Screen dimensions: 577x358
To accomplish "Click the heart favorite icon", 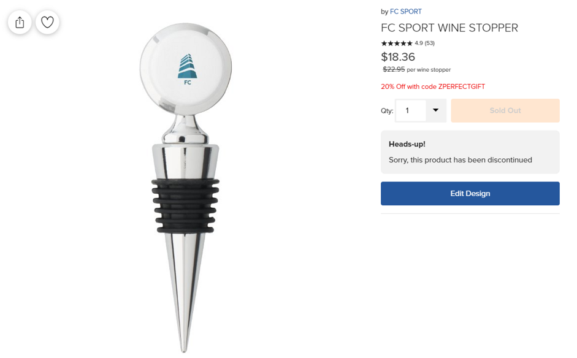I will click(x=47, y=23).
